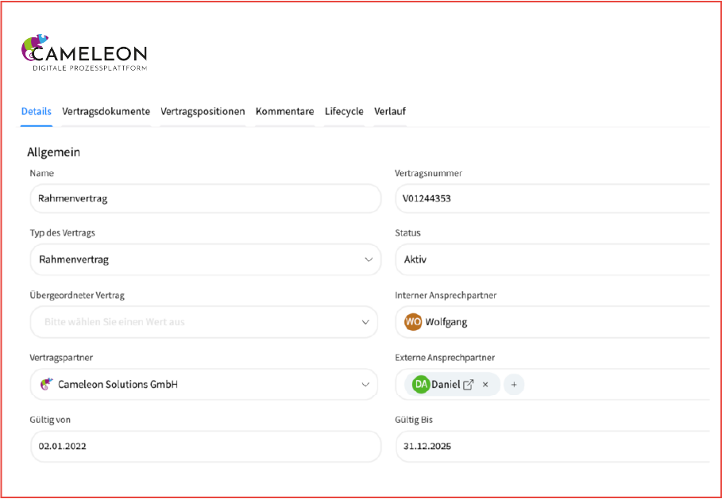Go to the Kommentare tab
Image resolution: width=722 pixels, height=499 pixels.
pyautogui.click(x=284, y=112)
